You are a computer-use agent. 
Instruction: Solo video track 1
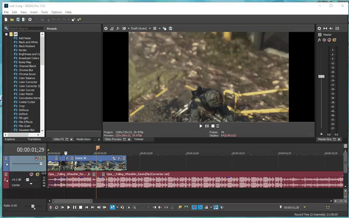point(42,158)
